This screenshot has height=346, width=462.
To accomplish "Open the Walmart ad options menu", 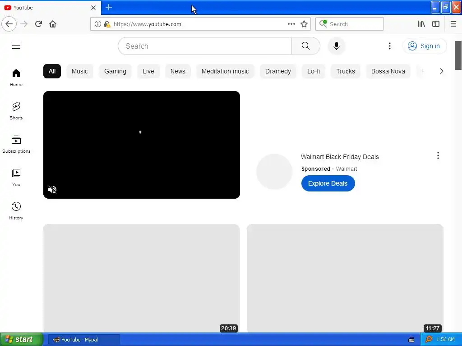I will [438, 155].
